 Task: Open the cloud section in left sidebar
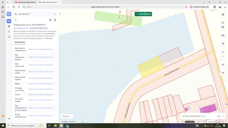point(9,37)
